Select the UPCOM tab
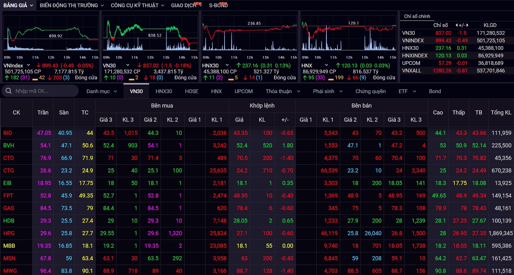The width and height of the screenshot is (514, 275). [243, 91]
